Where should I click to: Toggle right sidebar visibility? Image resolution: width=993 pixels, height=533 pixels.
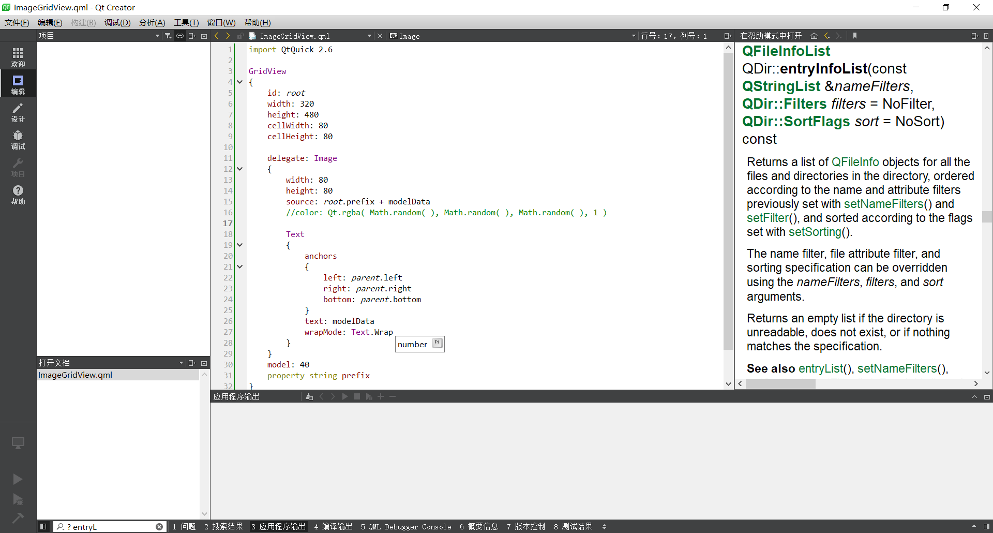click(987, 526)
